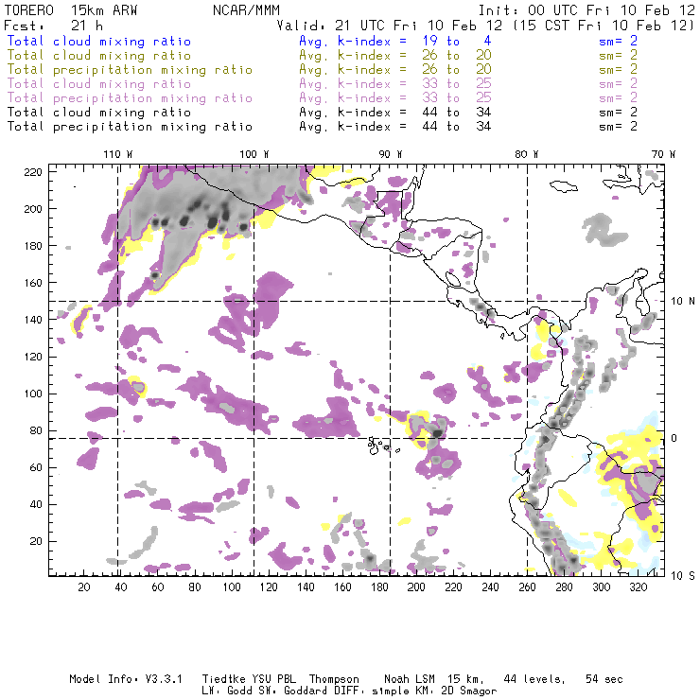Click the horizontal axis tick label "100"

tap(232, 587)
